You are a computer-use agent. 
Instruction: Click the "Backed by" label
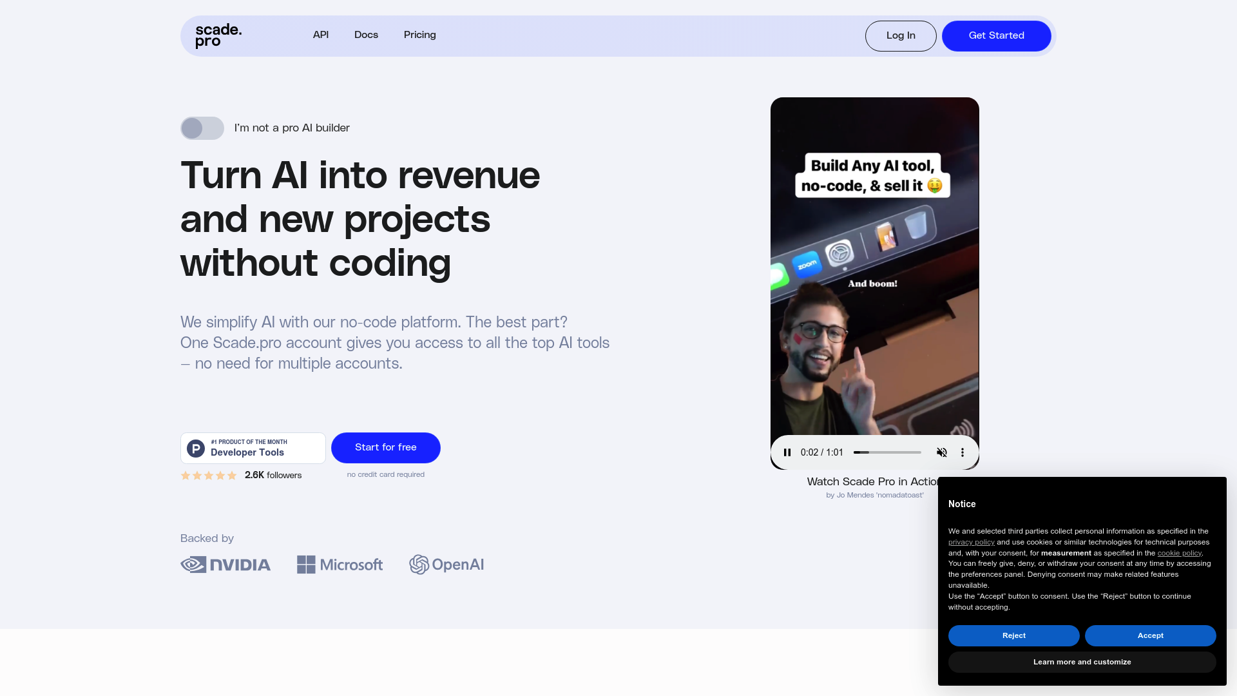click(207, 538)
